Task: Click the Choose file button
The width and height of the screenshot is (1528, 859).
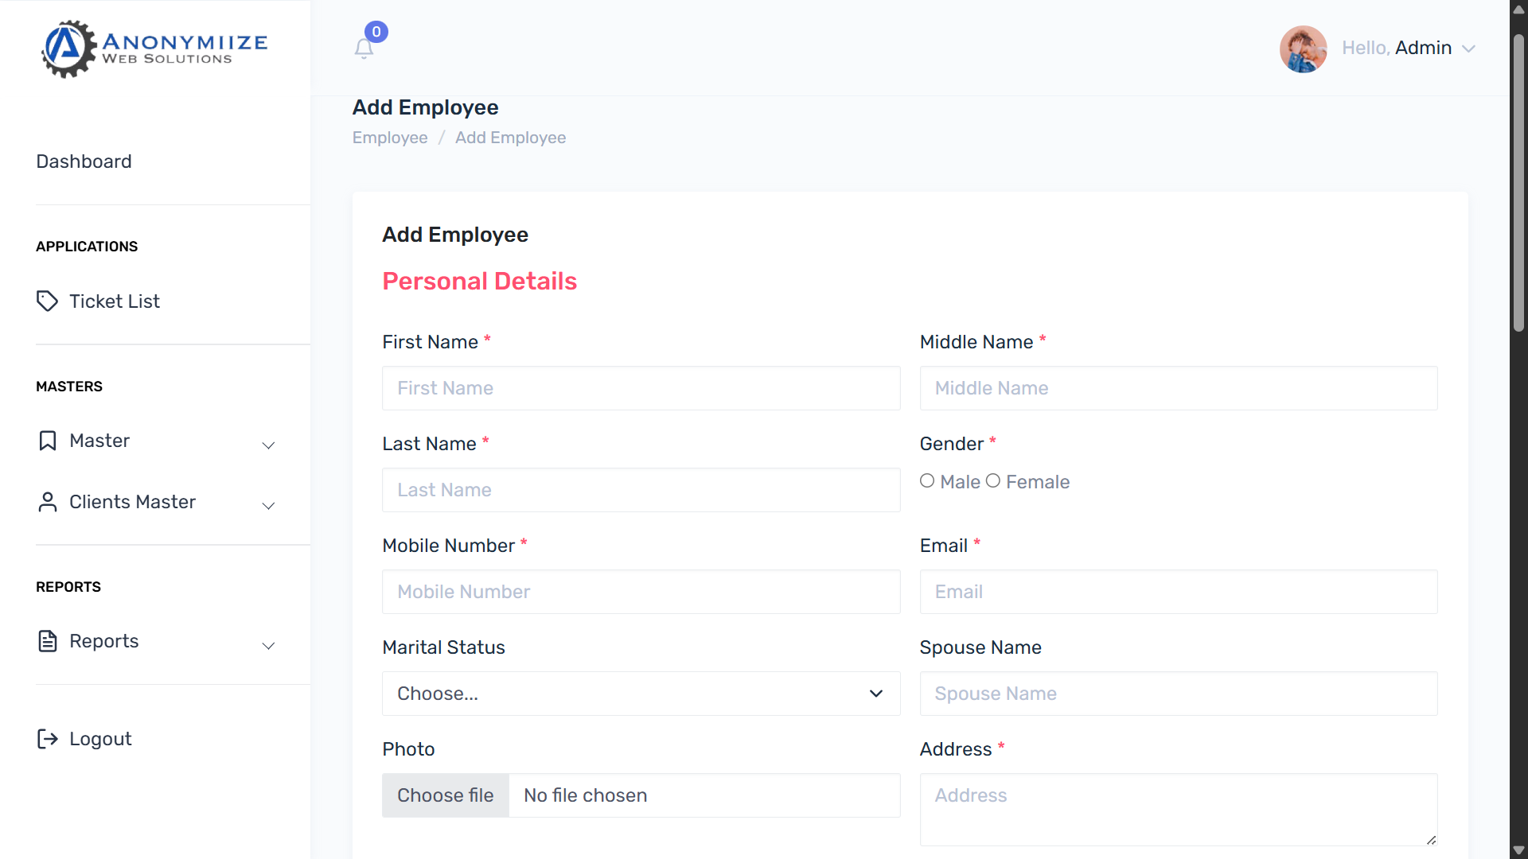Action: (x=446, y=795)
